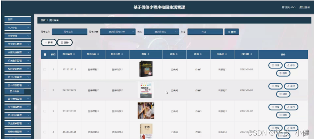Screen dimensions: 315x140
Task: Check the row 2 checkbox
Action: click(x=45, y=90)
